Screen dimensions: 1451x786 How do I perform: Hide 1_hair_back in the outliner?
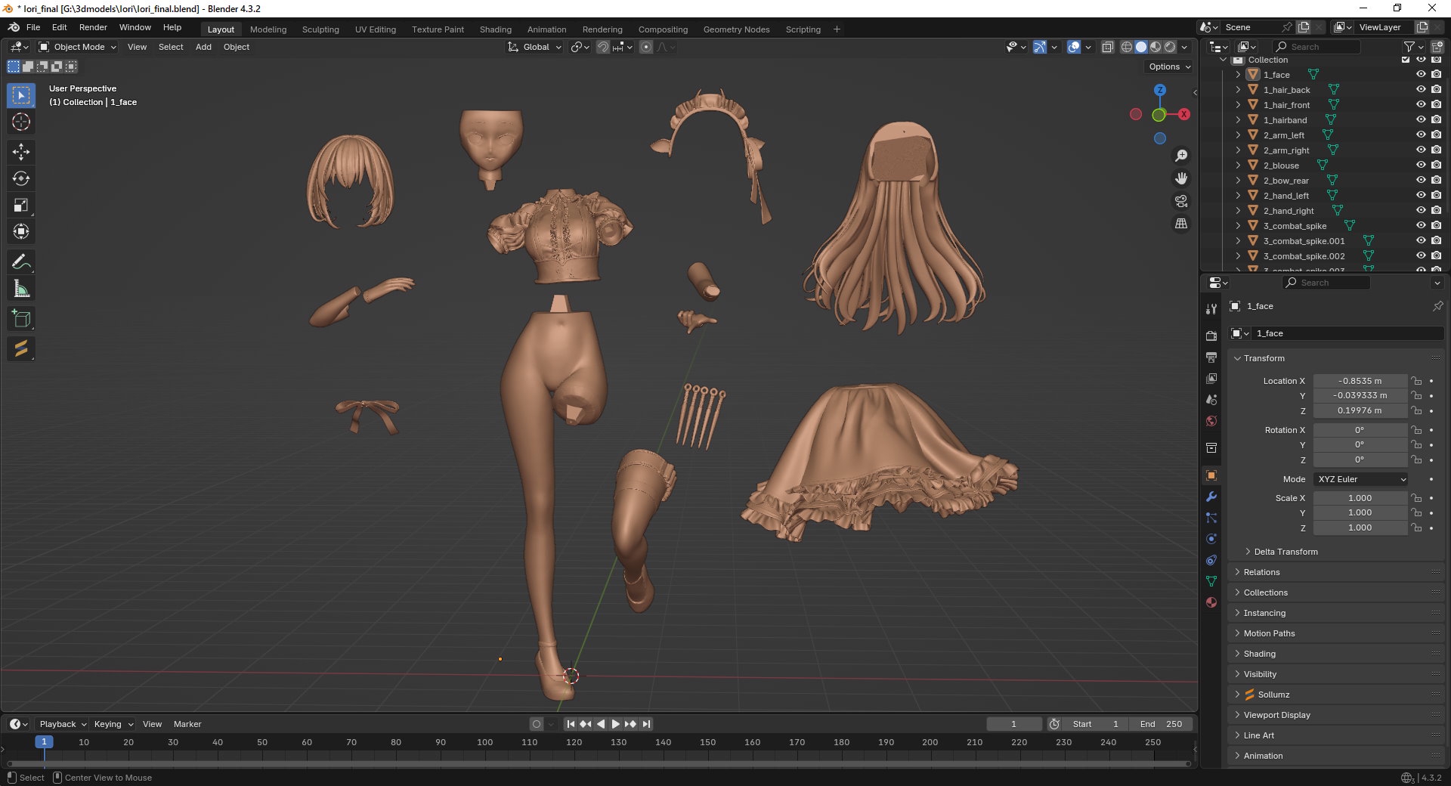pos(1421,90)
